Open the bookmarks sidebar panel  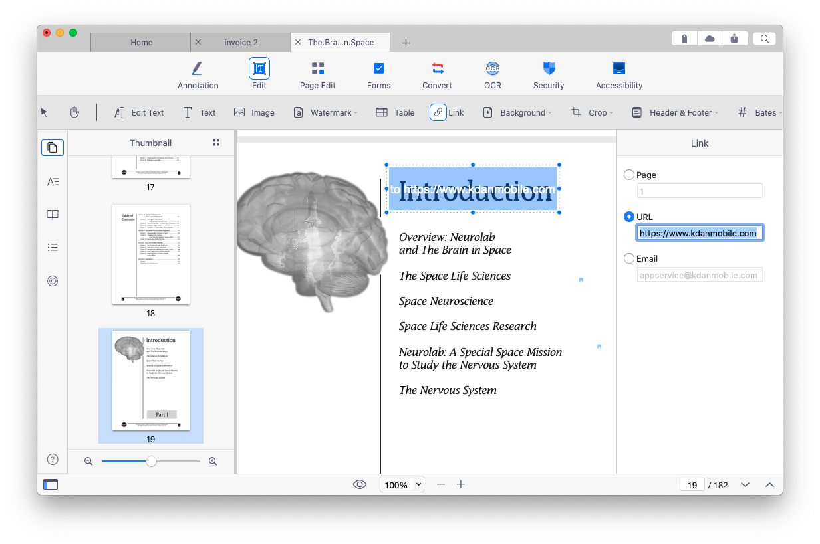pos(53,215)
